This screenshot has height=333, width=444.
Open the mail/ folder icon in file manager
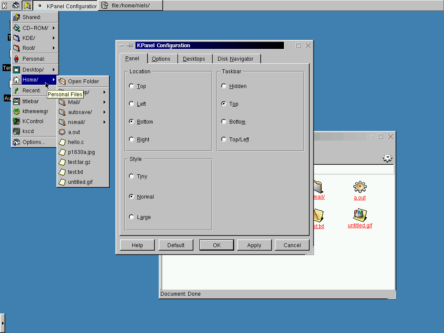click(318, 187)
